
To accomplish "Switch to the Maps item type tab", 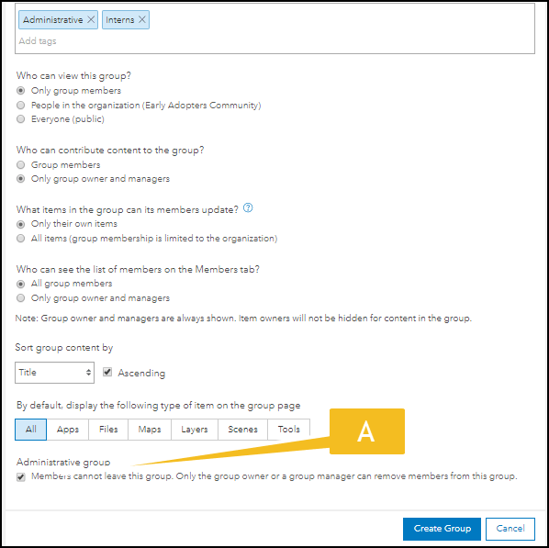I will point(150,430).
